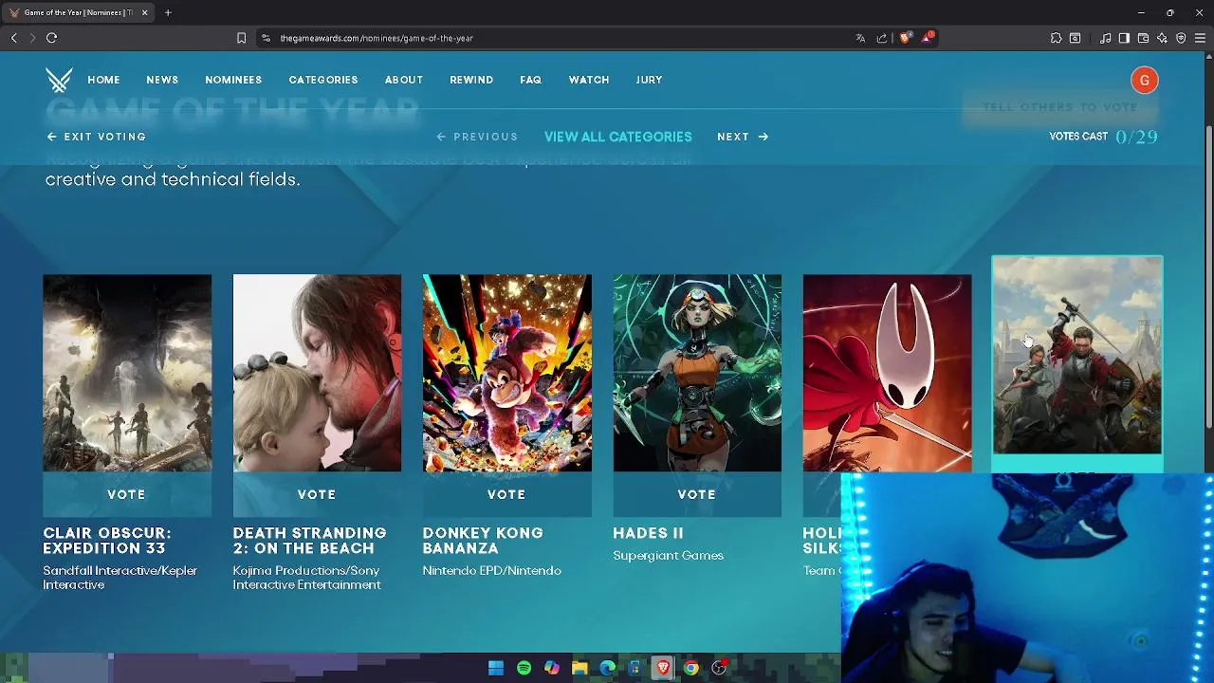Open REWIND in site navigation

point(471,80)
